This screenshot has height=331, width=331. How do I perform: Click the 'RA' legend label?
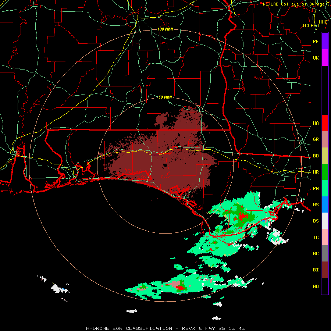point(316,189)
